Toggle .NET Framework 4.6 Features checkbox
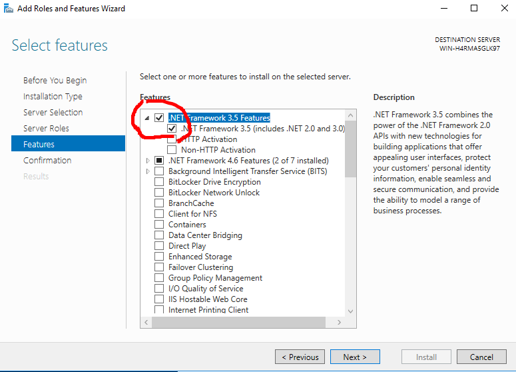516x372 pixels. [x=159, y=161]
